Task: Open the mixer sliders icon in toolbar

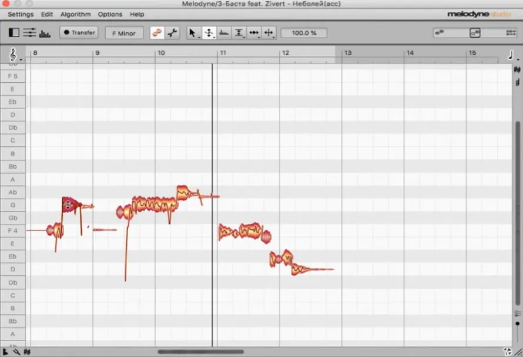Action: click(x=29, y=33)
